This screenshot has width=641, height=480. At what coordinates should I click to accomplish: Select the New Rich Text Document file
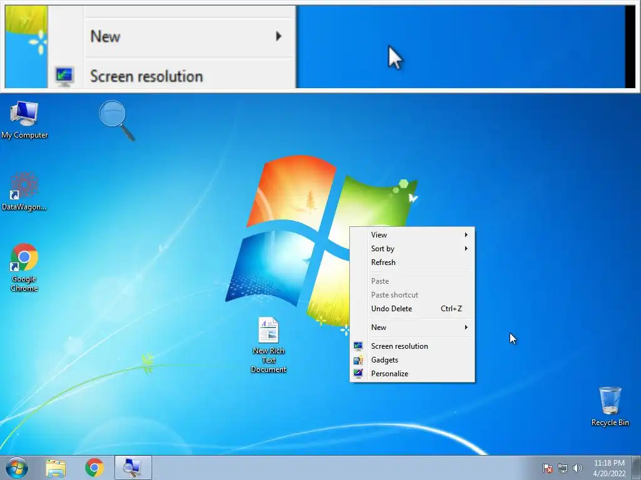tap(269, 345)
